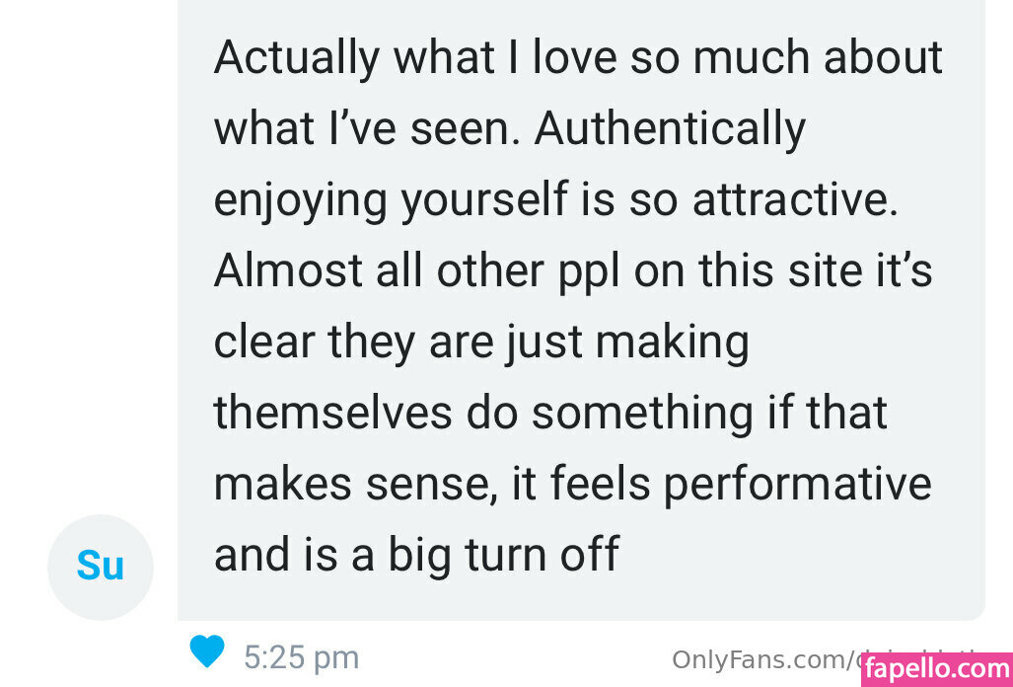Image resolution: width=1013 pixels, height=687 pixels.
Task: Click the text "what I've seen. Authentically"
Action: click(509, 128)
